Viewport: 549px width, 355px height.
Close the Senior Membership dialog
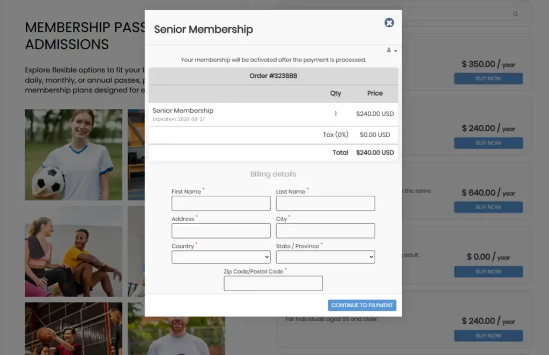pos(389,23)
